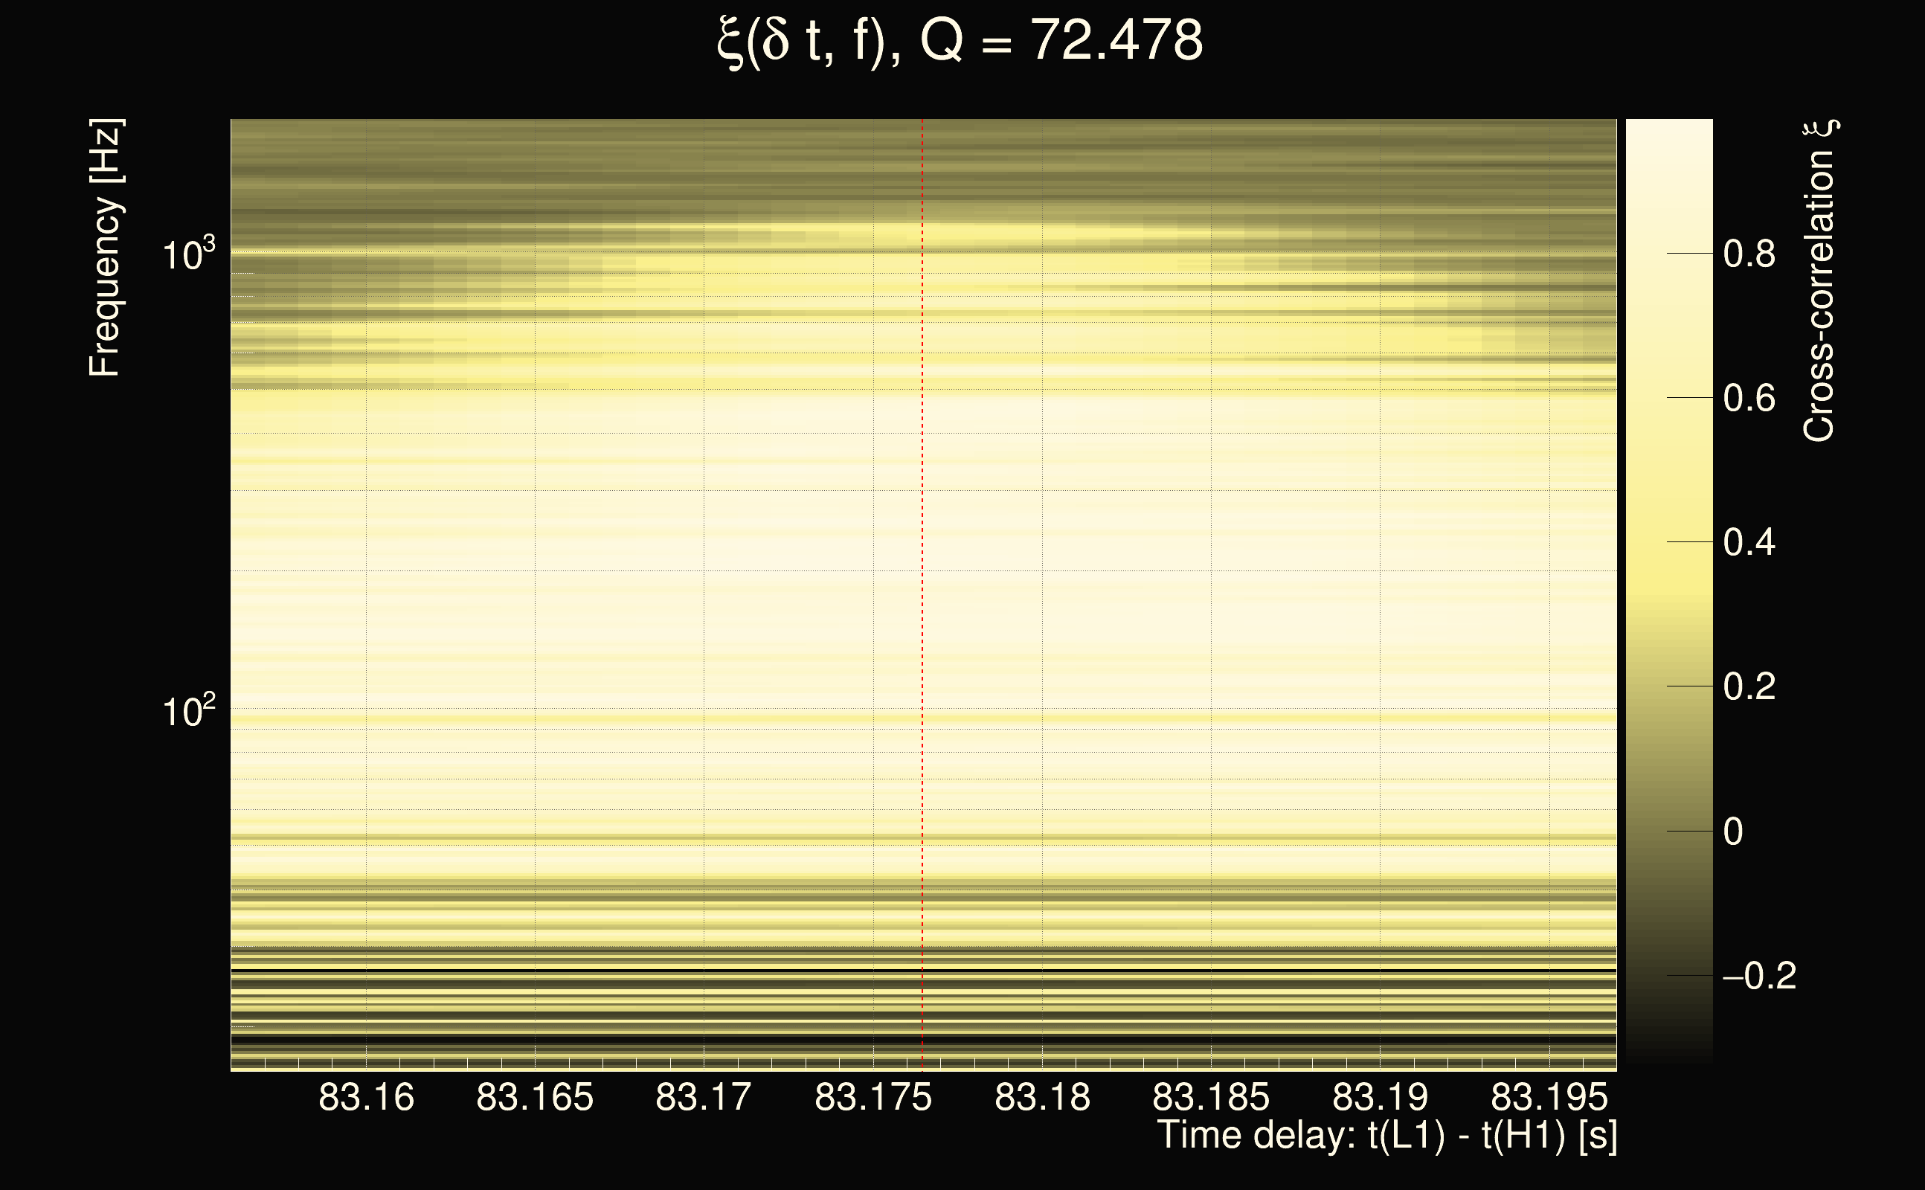Click the 0.4 colorbar tick label
The height and width of the screenshot is (1190, 1925).
coord(1749,542)
